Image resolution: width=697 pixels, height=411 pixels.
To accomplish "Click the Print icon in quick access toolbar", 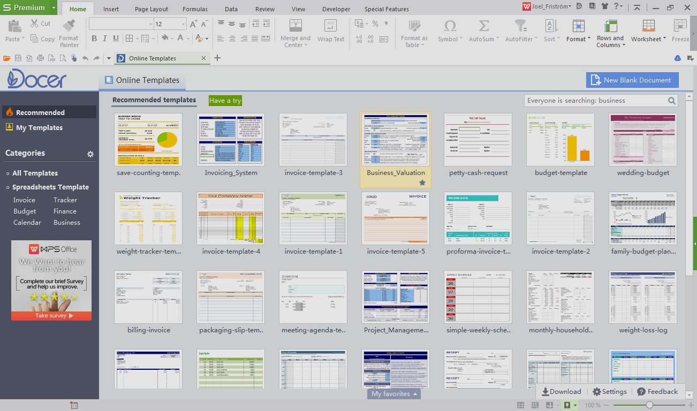I will 40,58.
